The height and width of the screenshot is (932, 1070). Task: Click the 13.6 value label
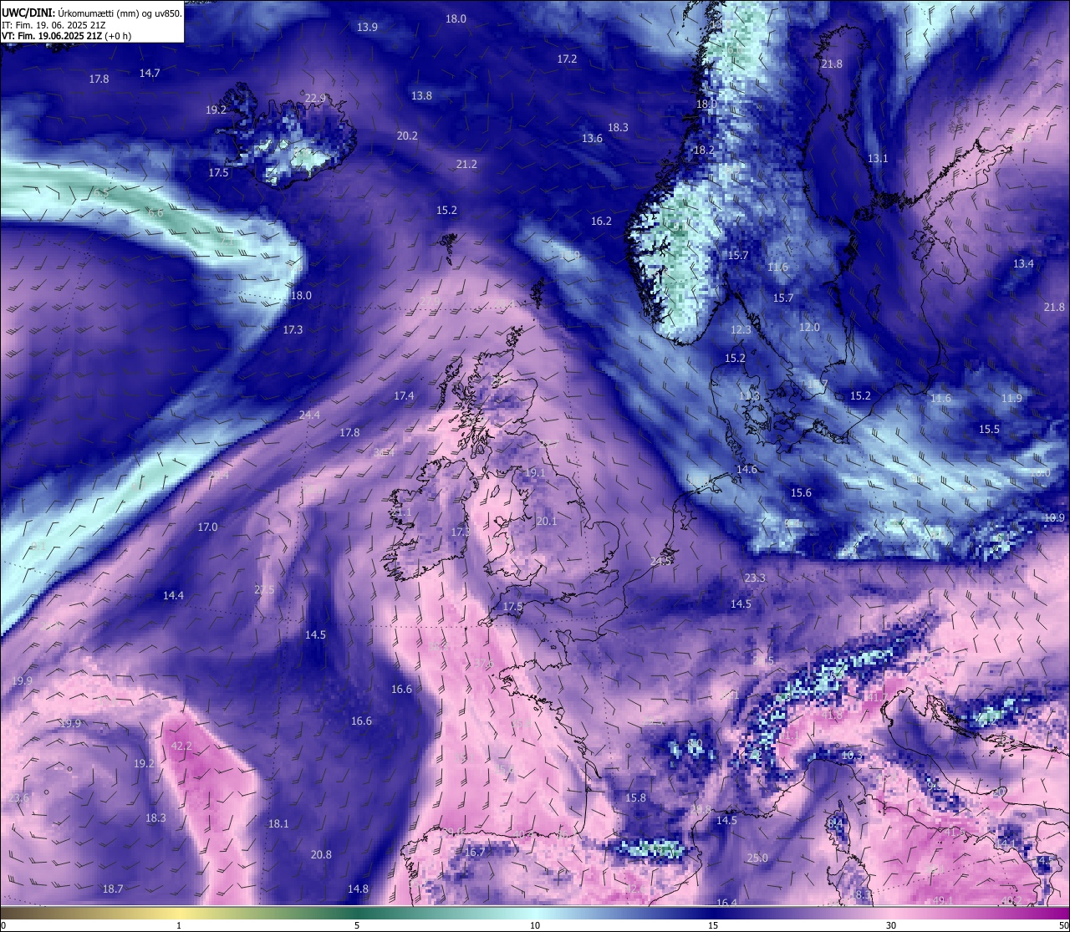click(x=592, y=138)
